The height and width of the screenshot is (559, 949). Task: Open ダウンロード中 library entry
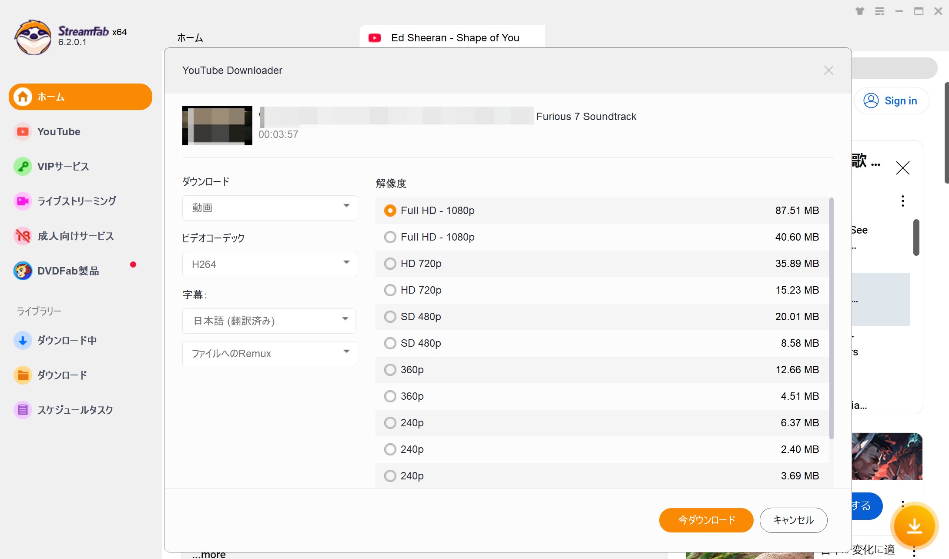(x=80, y=340)
